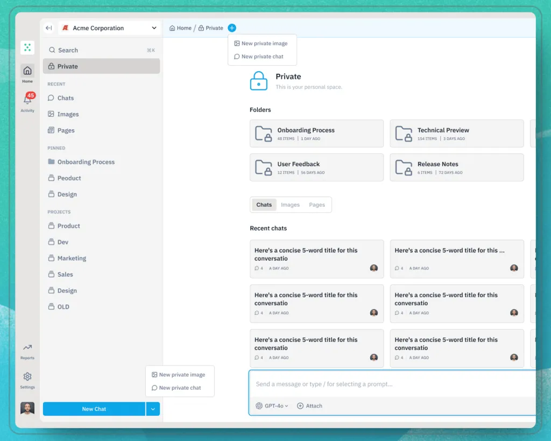Open the Reports panel
Screen dimensions: 551x441
pos(27,350)
